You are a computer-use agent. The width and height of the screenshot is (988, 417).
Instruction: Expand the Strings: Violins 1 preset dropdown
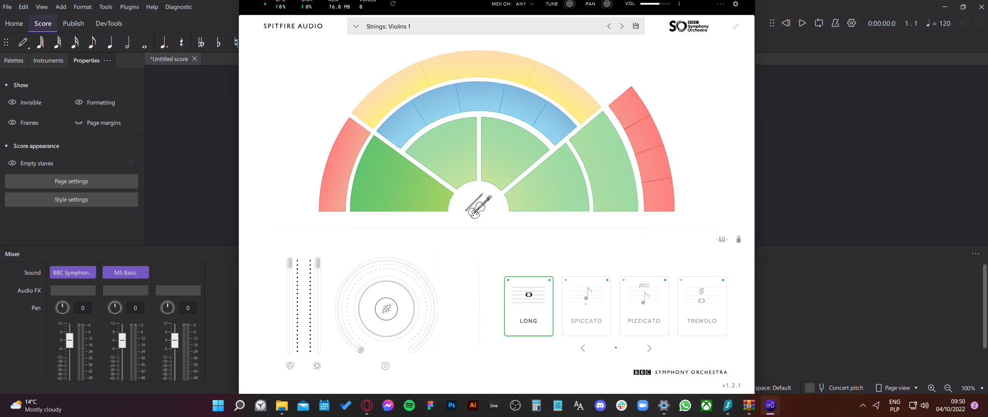click(x=355, y=26)
